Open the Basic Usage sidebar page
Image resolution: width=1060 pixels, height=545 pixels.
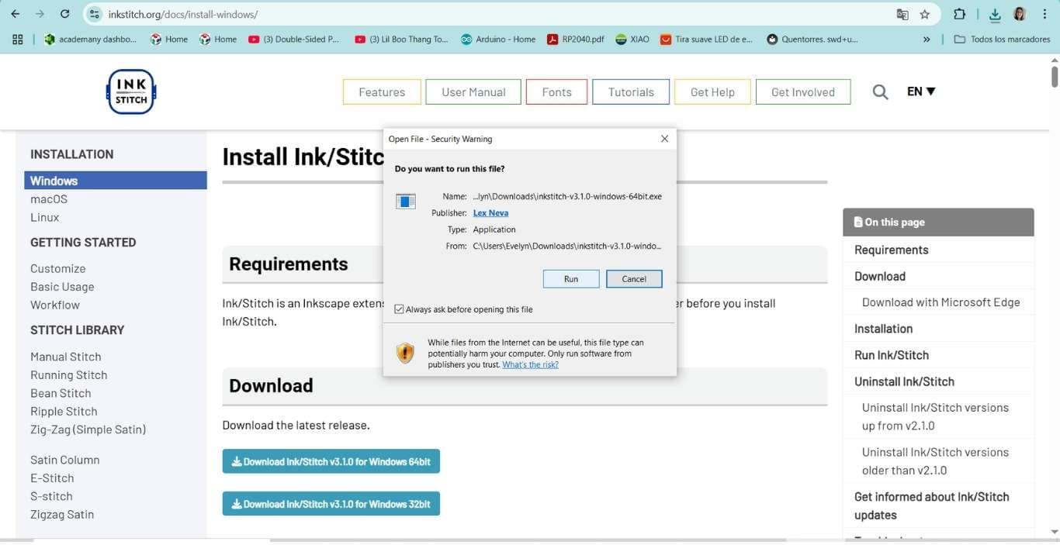point(62,287)
